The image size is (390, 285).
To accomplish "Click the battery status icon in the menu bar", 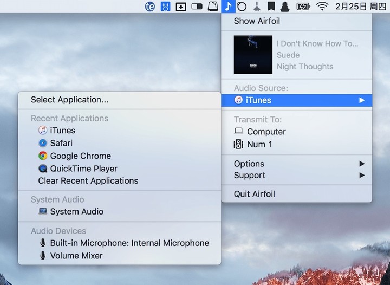I will (303, 7).
